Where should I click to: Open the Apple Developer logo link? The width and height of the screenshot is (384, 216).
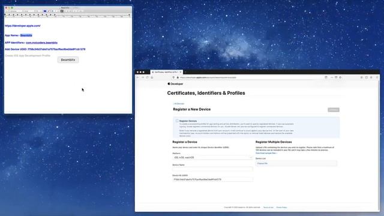[175, 84]
